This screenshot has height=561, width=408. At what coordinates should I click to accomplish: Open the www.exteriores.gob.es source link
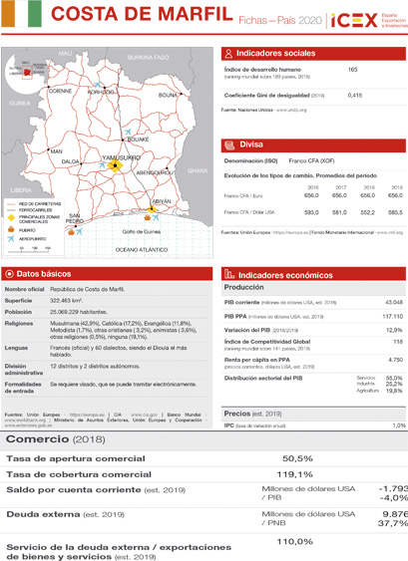pos(28,425)
